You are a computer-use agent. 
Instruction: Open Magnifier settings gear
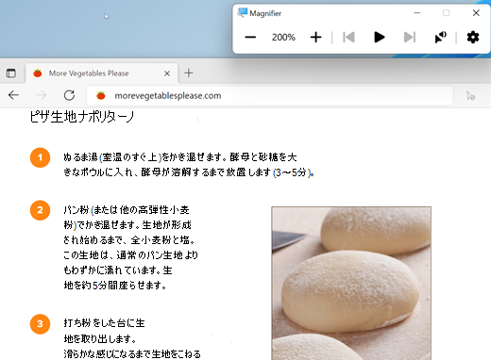click(x=473, y=38)
